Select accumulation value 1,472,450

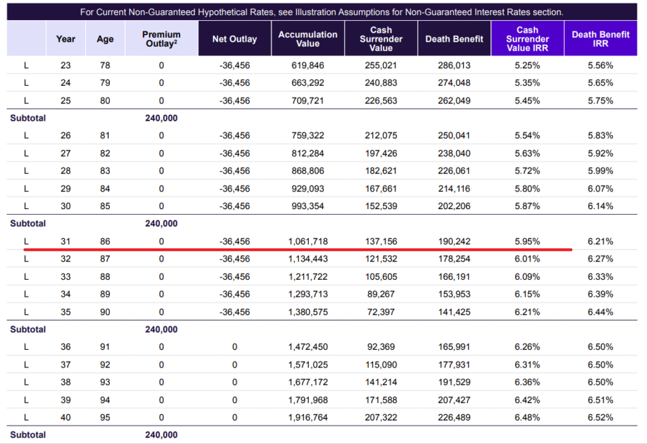[x=308, y=347]
